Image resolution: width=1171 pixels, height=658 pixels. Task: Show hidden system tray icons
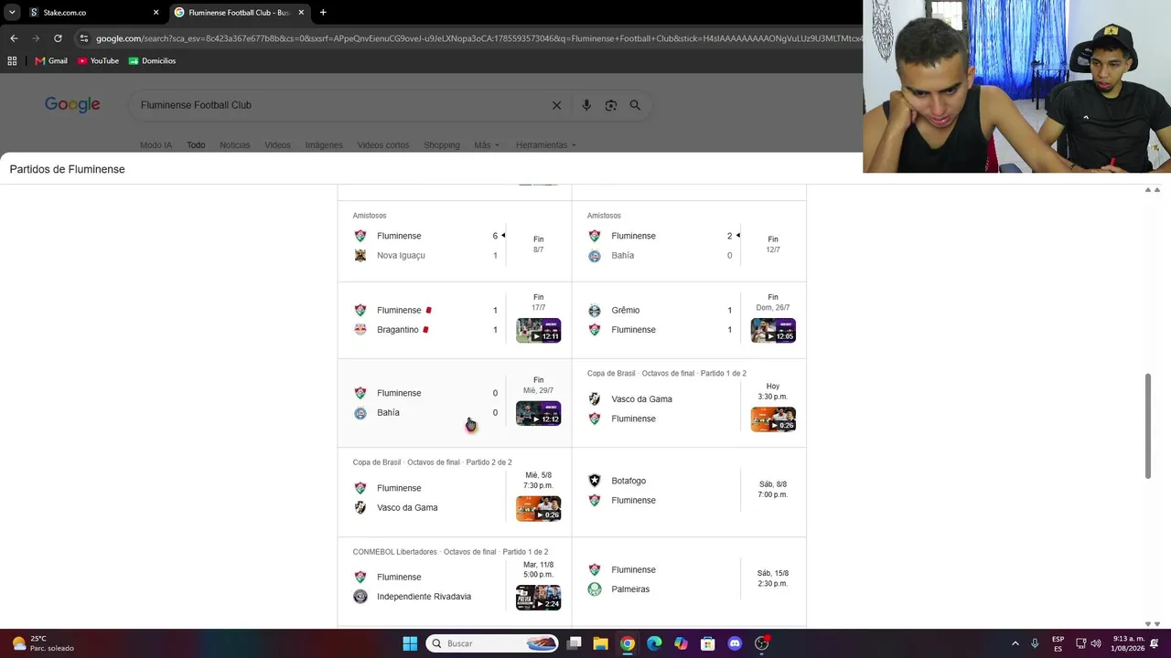[x=1015, y=643]
